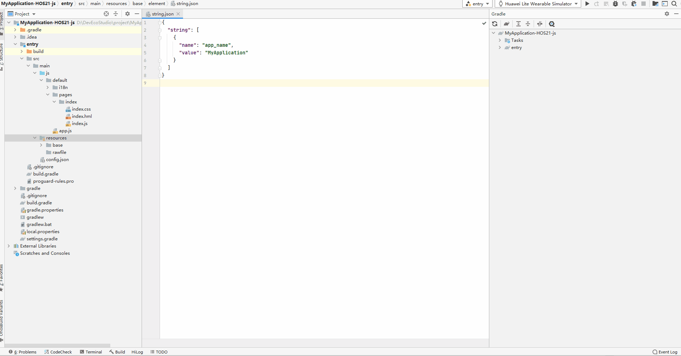
Task: Open the TODO tool window tab
Action: [x=159, y=352]
